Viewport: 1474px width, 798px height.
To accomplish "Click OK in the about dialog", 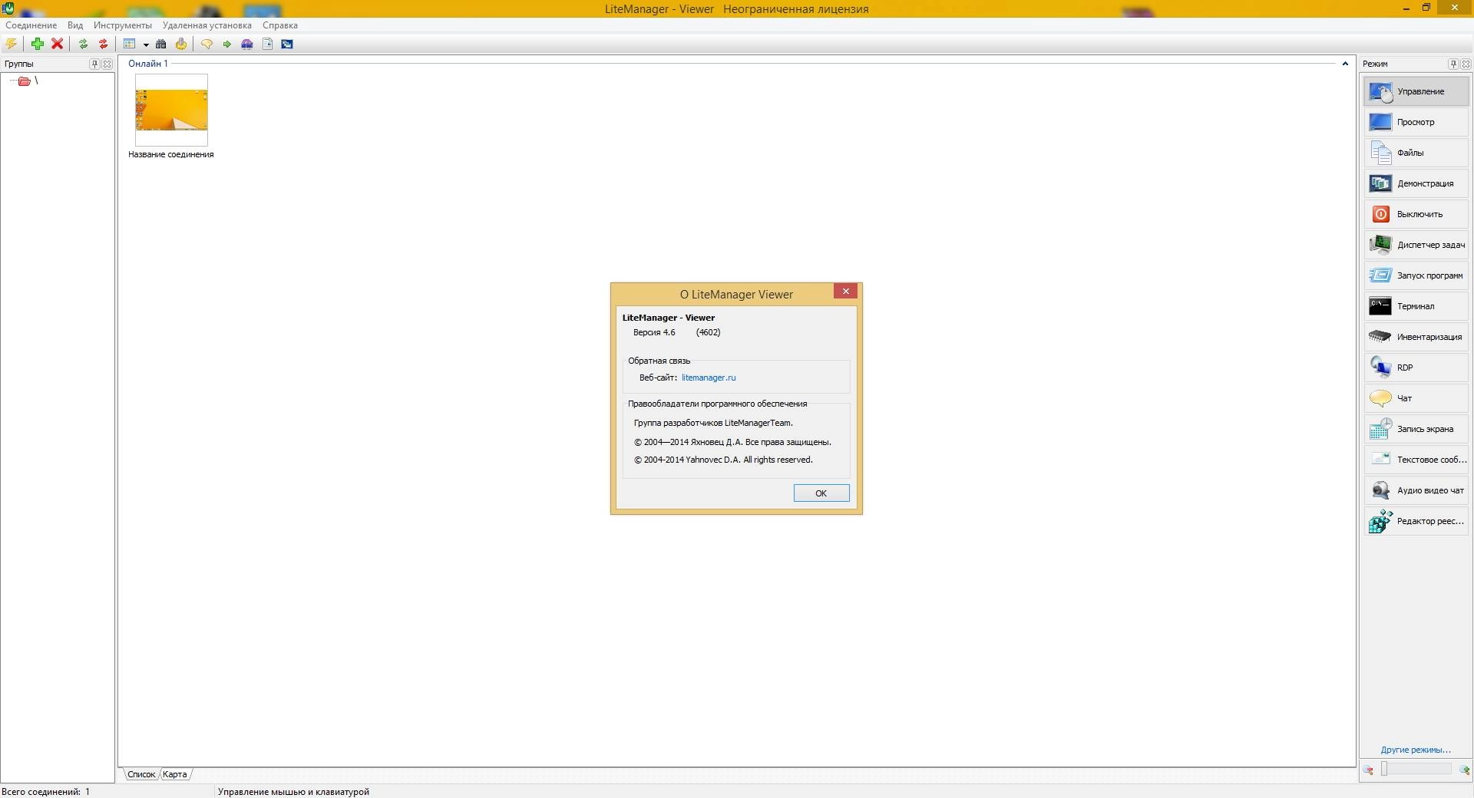I will 821,493.
